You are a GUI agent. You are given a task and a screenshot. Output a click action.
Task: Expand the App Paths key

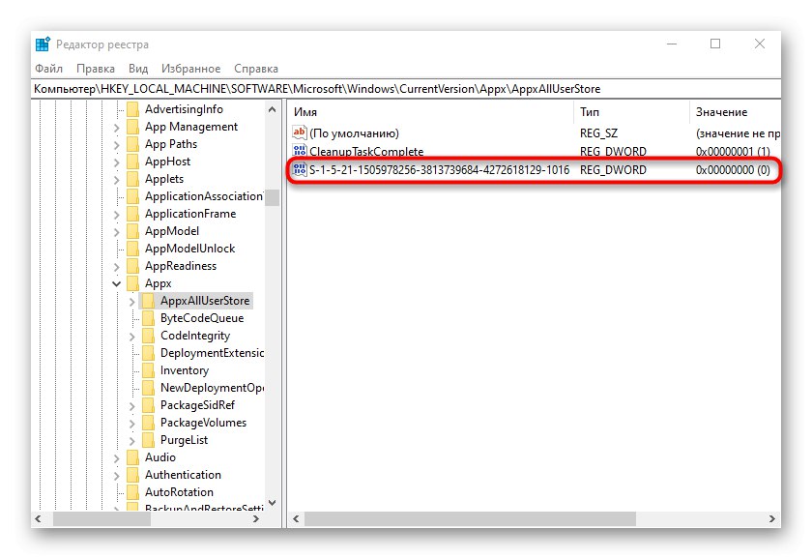point(117,145)
